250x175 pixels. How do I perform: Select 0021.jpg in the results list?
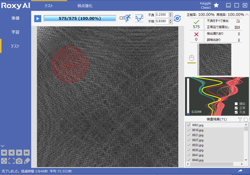198,135
